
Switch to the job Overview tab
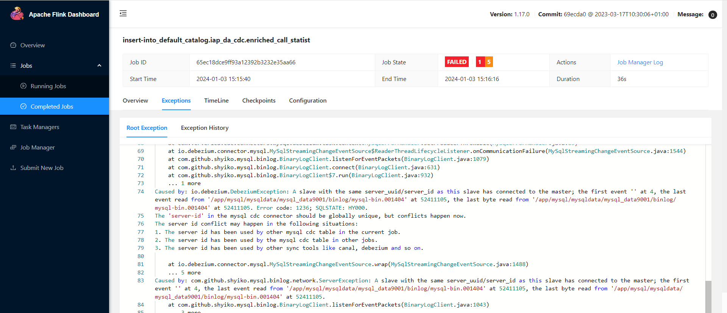[135, 100]
